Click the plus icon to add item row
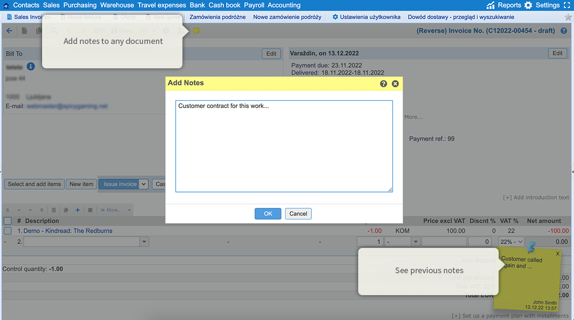The height and width of the screenshot is (320, 574). coord(77,209)
